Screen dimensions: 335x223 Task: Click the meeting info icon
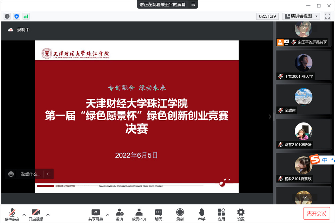pos(7,16)
